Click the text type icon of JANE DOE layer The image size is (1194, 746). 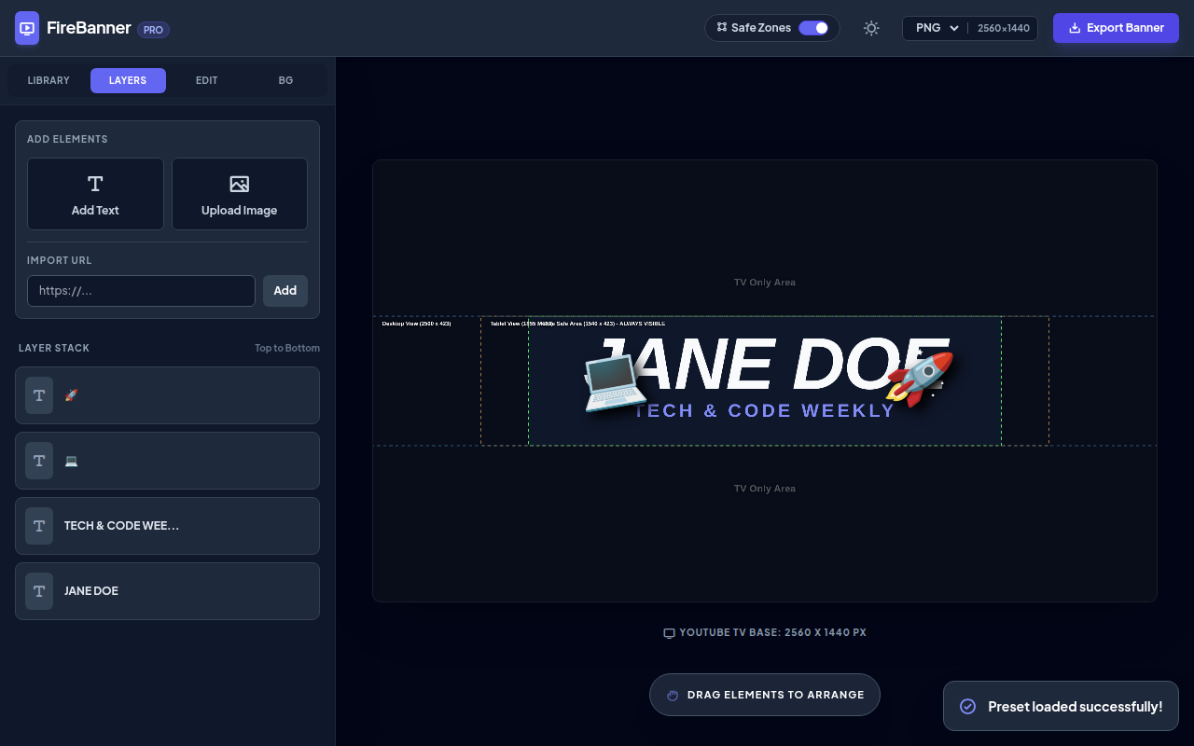click(39, 591)
